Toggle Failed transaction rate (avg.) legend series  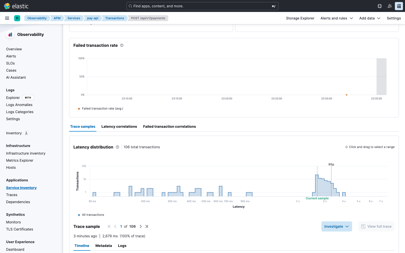[x=101, y=109]
